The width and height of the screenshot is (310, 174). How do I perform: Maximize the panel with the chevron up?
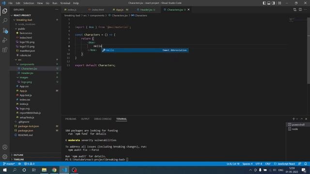(301, 119)
